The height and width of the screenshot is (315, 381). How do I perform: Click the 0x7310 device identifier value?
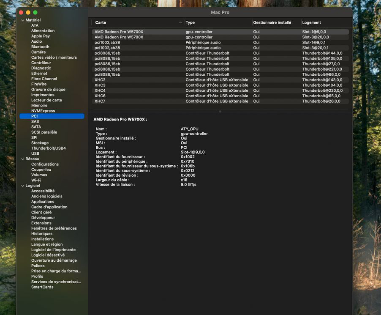(188, 162)
